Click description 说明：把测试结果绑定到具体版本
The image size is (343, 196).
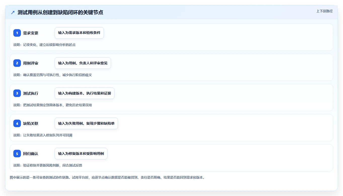click(53, 105)
